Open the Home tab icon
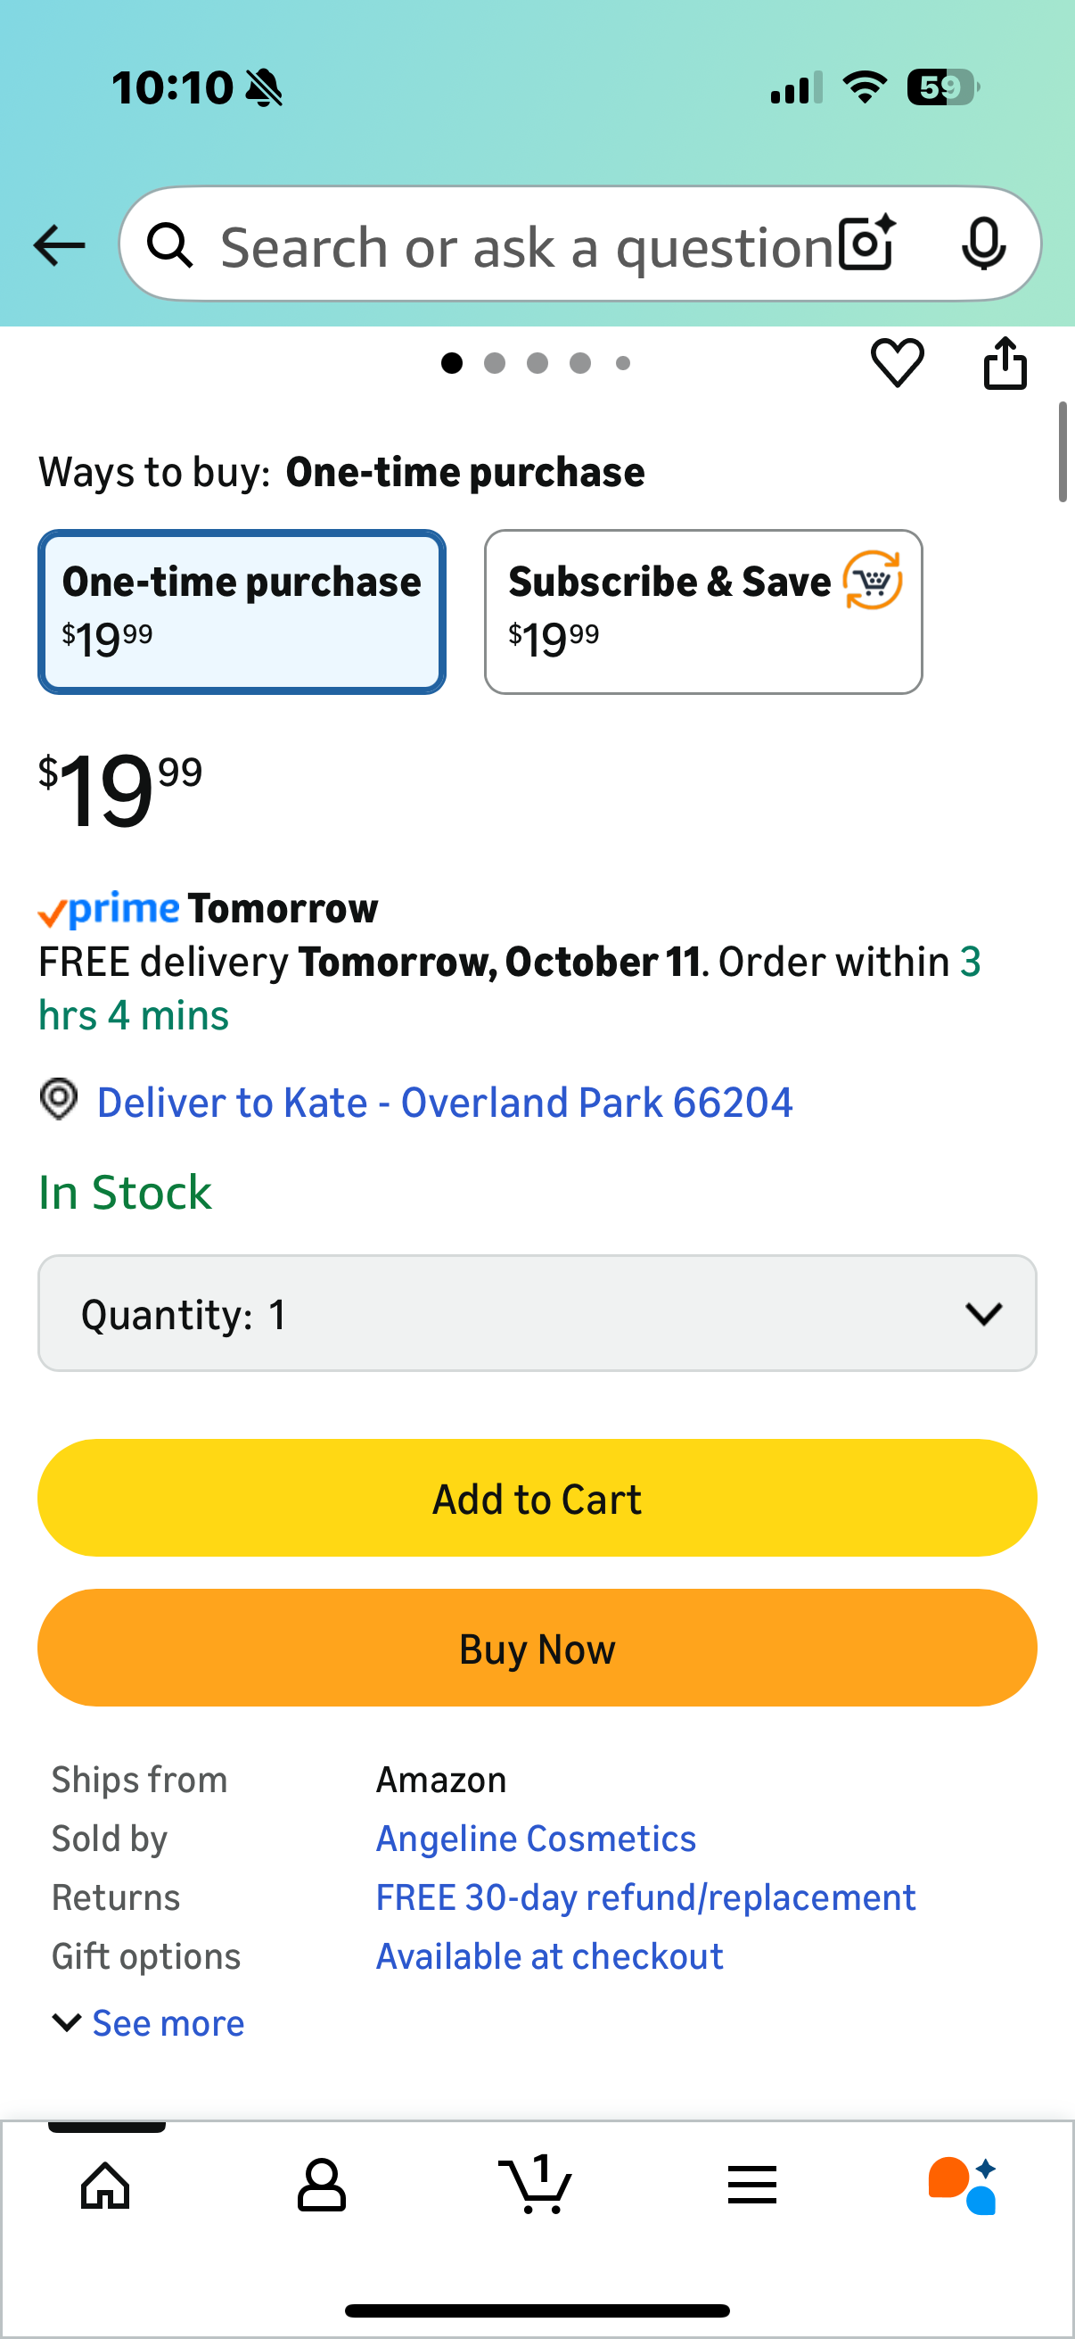The width and height of the screenshot is (1075, 2339). [x=105, y=2185]
